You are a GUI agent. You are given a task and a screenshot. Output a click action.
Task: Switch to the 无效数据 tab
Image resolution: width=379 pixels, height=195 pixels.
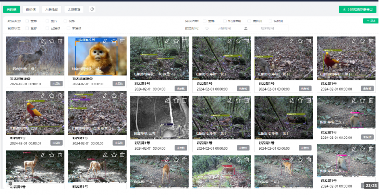pos(75,9)
